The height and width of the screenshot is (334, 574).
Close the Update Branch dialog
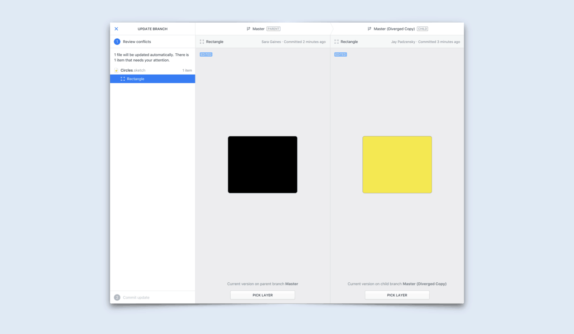tap(116, 29)
